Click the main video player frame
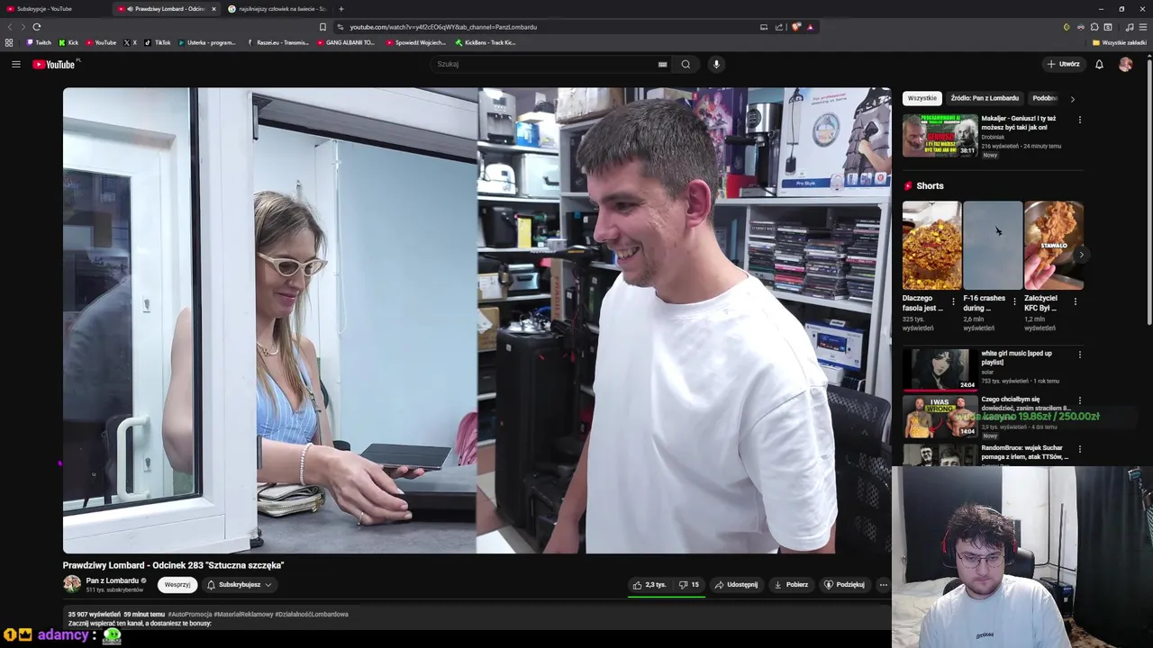 [x=477, y=320]
